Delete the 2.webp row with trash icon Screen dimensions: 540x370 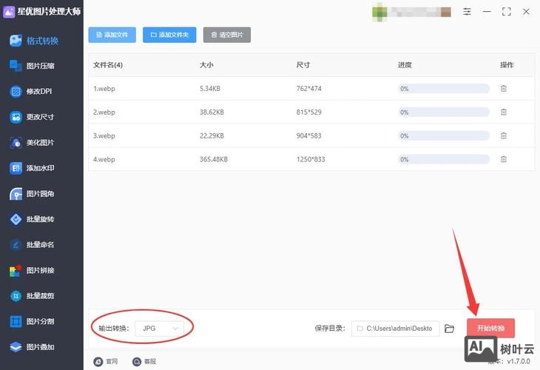pyautogui.click(x=504, y=112)
